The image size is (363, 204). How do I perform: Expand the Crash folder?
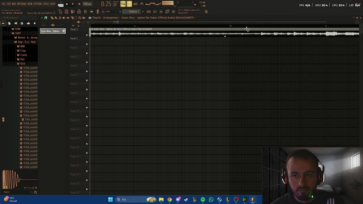22,55
